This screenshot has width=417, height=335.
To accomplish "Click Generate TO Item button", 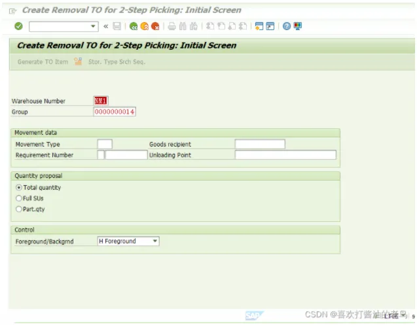I will 43,62.
